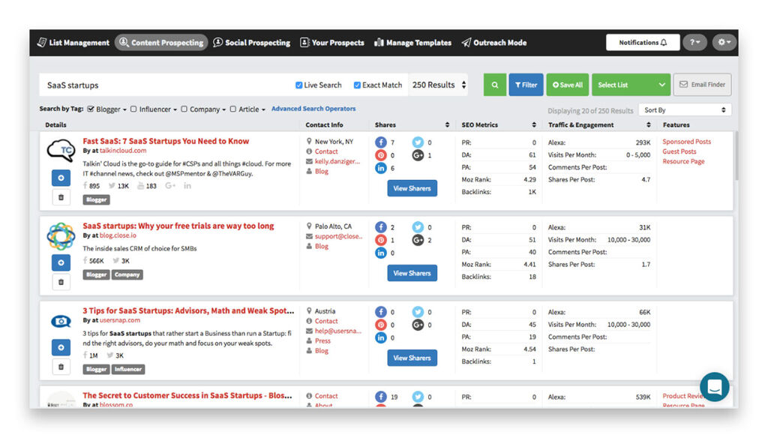Click Twitter share icon for talkincloud.com

coord(418,142)
